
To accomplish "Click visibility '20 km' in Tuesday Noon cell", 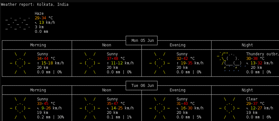I will pos(112,113).
